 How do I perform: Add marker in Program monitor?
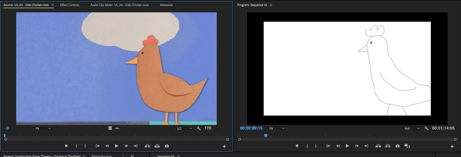point(297,146)
